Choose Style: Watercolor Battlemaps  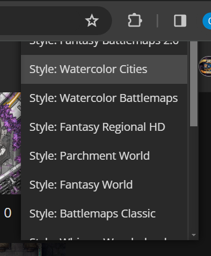(x=104, y=98)
